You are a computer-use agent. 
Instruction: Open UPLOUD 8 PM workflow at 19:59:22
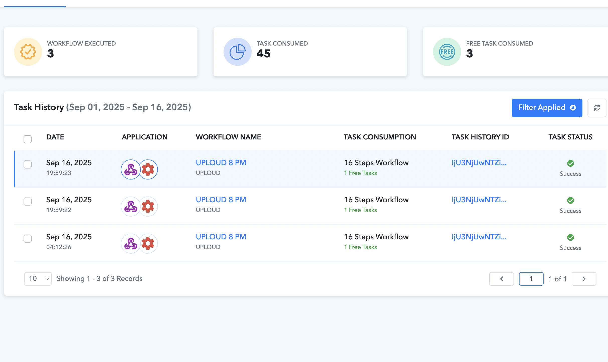221,200
